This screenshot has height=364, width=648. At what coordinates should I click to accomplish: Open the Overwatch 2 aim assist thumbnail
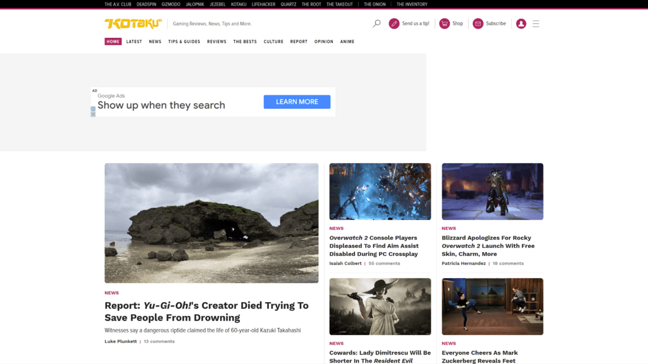pyautogui.click(x=380, y=191)
